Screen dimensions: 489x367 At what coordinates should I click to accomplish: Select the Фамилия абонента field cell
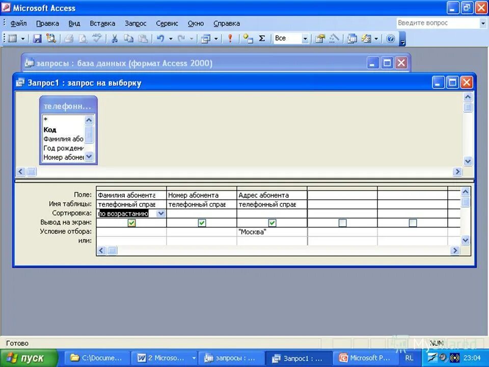click(x=131, y=195)
